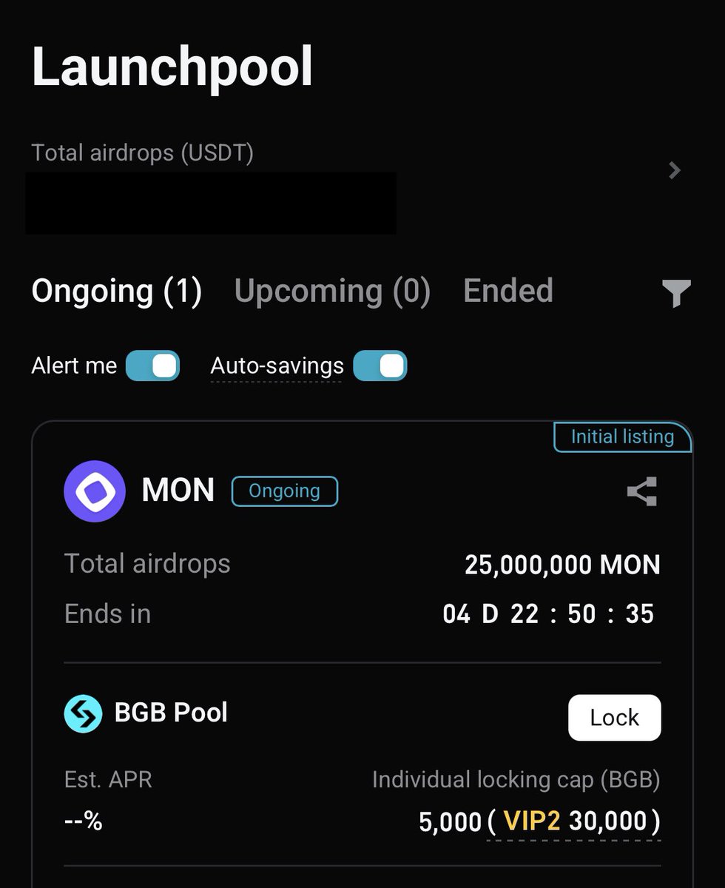Tap the BGB Pool coin icon
Viewport: 725px width, 888px height.
(83, 714)
